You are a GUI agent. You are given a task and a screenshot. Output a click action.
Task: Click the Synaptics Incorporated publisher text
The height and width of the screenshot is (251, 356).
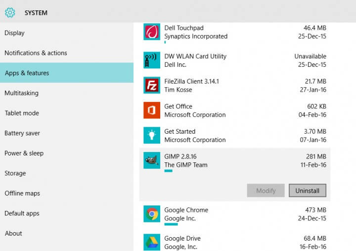pyautogui.click(x=196, y=36)
